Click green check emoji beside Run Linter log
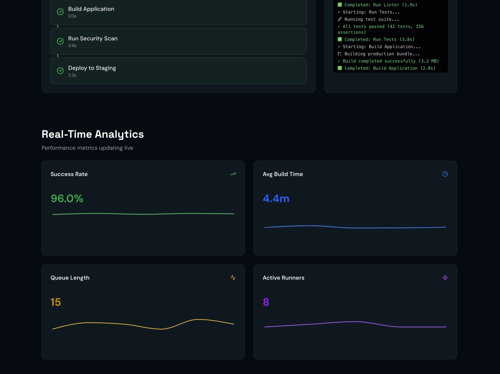This screenshot has height=374, width=500. (x=340, y=5)
